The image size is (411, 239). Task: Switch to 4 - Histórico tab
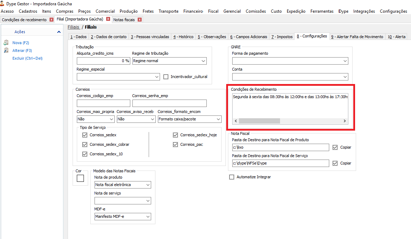tap(183, 37)
